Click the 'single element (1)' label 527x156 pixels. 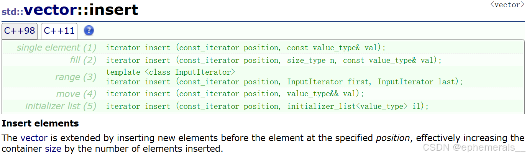(x=56, y=48)
